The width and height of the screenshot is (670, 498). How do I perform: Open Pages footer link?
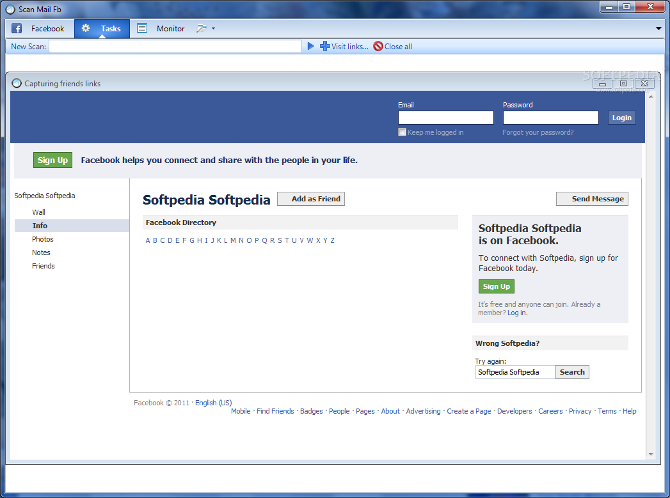[365, 411]
